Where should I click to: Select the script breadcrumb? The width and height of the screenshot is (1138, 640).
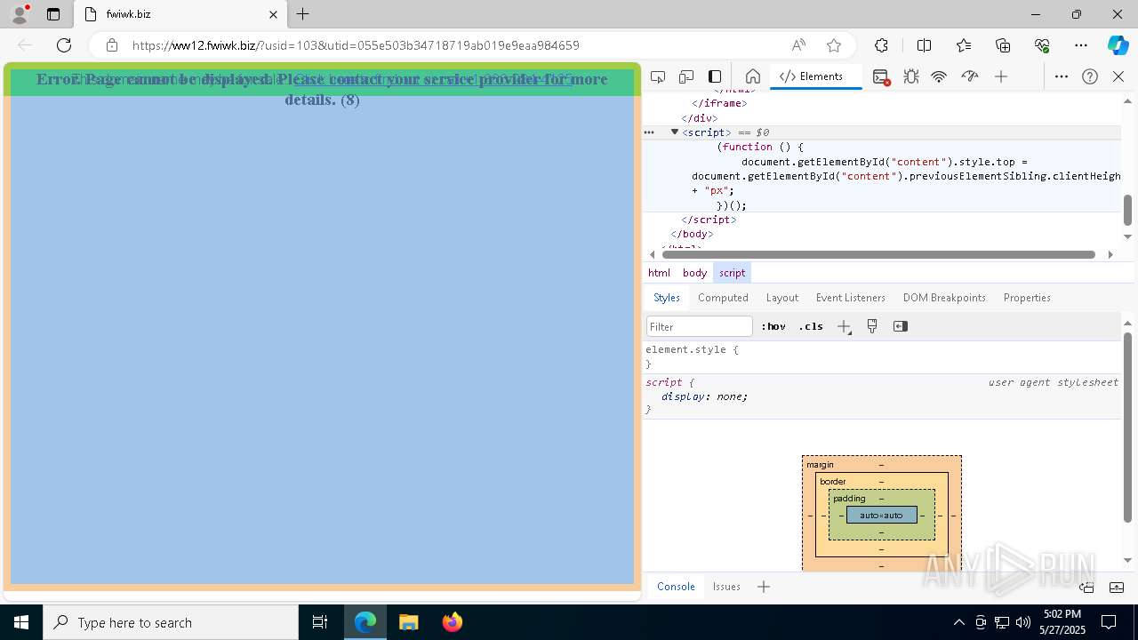click(733, 273)
